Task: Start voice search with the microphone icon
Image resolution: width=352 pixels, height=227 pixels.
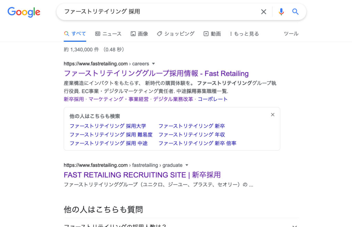Action: 281,12
